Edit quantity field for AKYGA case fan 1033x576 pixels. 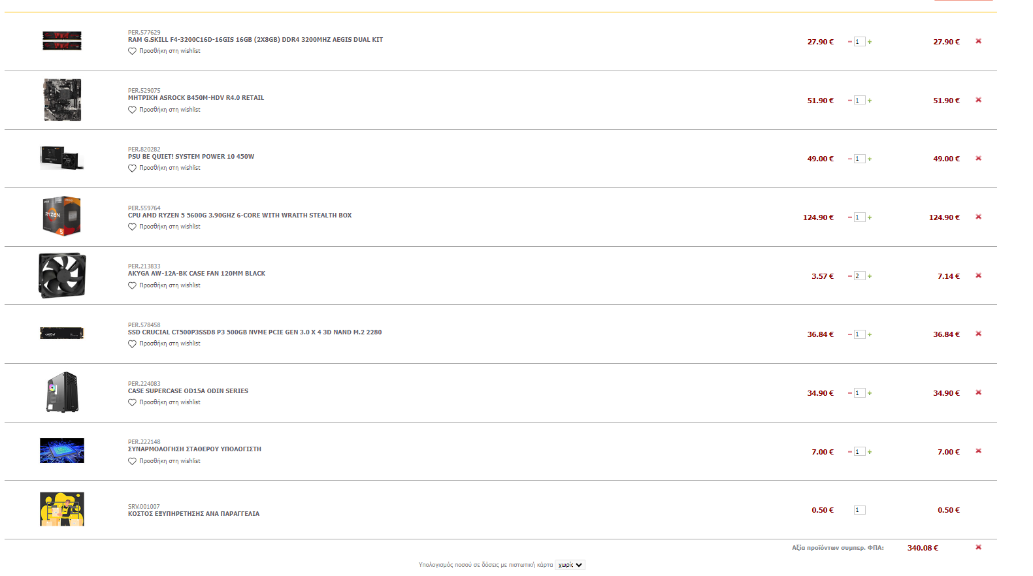click(x=859, y=276)
